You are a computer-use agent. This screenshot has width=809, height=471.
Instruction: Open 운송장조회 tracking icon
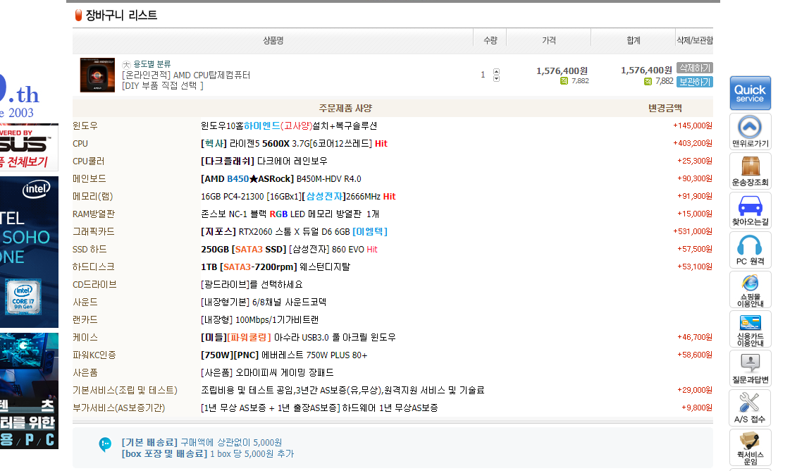[751, 171]
